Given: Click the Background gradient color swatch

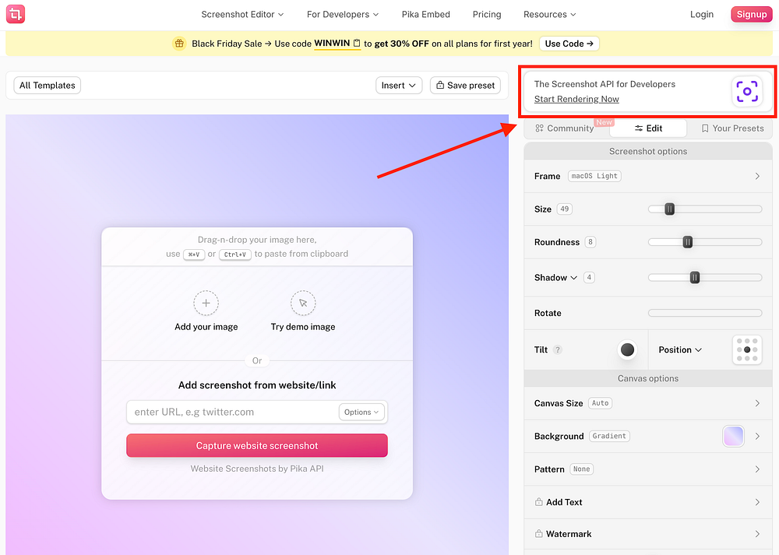Looking at the screenshot, I should pos(733,437).
